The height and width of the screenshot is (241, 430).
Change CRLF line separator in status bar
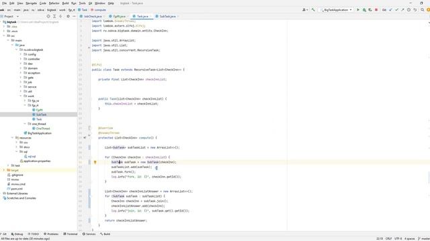click(388, 238)
